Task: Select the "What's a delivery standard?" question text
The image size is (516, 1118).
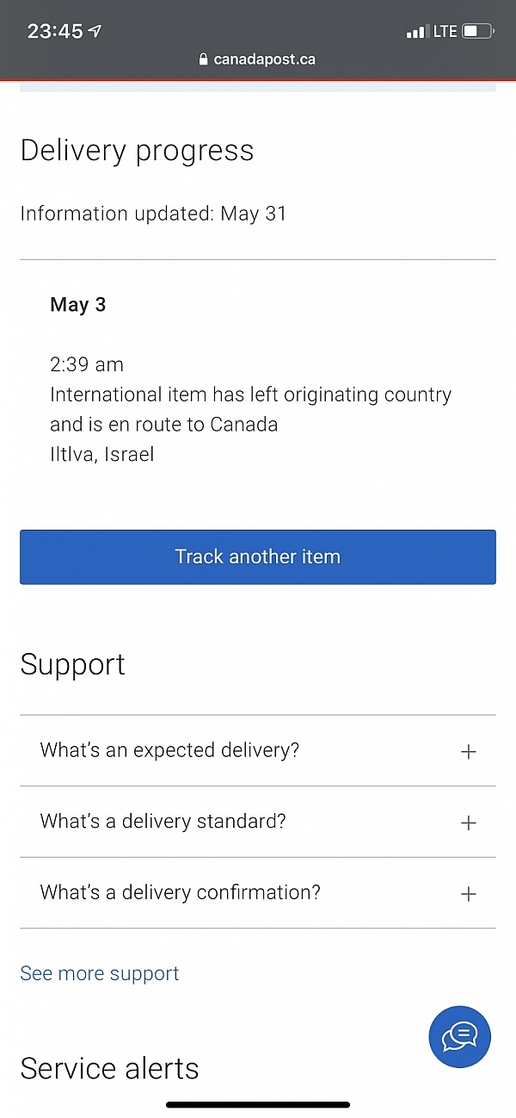Action: 163,821
